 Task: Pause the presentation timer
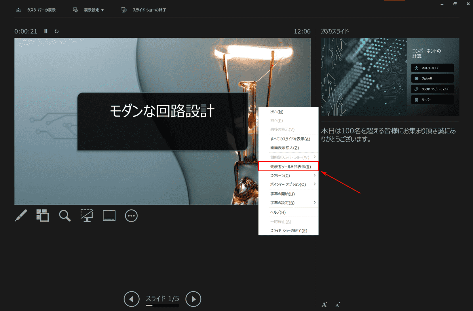[46, 31]
